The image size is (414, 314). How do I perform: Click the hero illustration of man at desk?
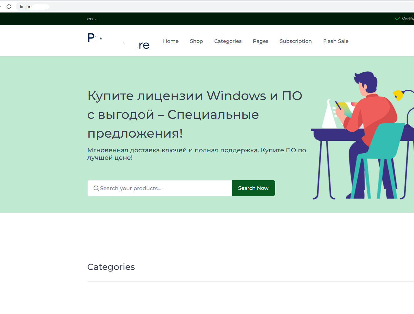pos(362,135)
